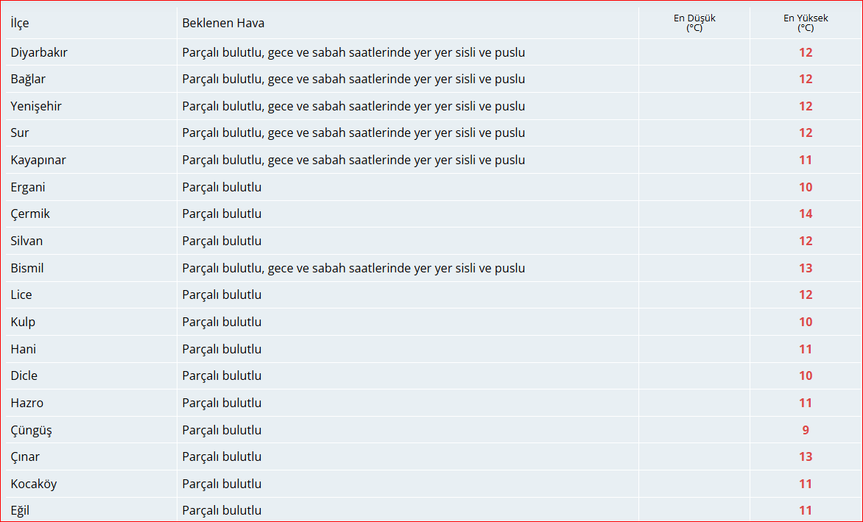This screenshot has height=522, width=863.
Task: Click the İlçe column header
Action: pyautogui.click(x=20, y=23)
